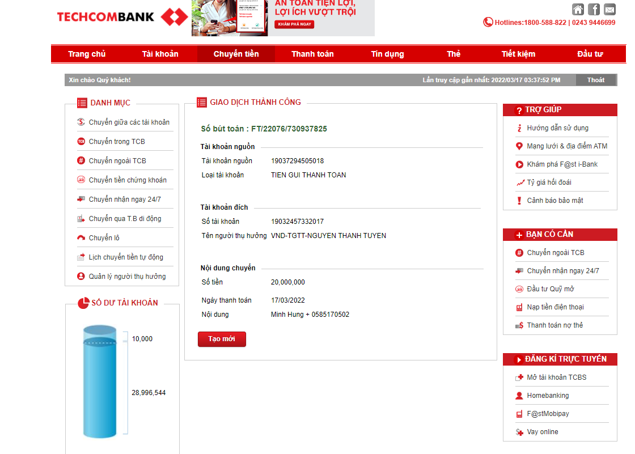Open the Thẻ menu

(x=454, y=54)
